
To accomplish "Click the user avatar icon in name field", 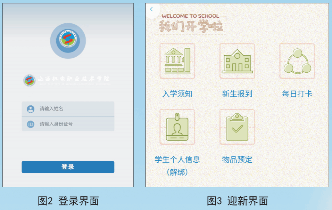I will (x=31, y=109).
